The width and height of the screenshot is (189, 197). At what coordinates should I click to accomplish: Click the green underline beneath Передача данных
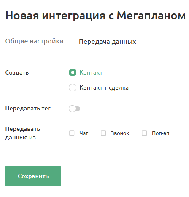(107, 53)
